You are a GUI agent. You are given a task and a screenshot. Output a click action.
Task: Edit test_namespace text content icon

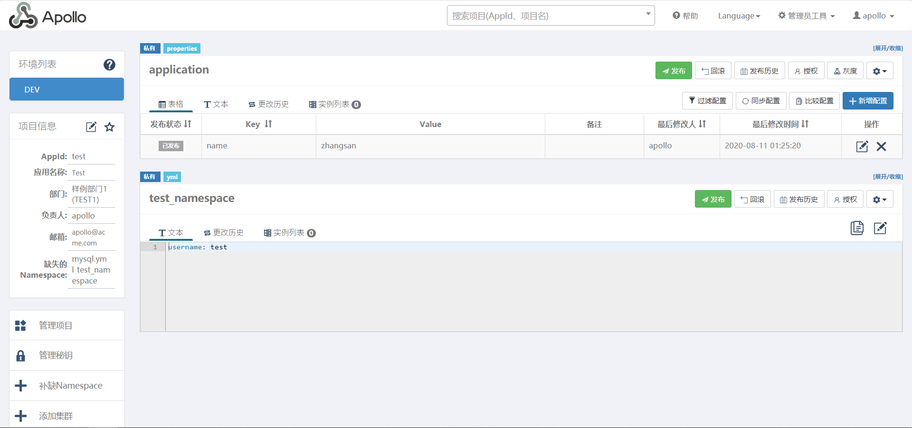[x=880, y=228]
